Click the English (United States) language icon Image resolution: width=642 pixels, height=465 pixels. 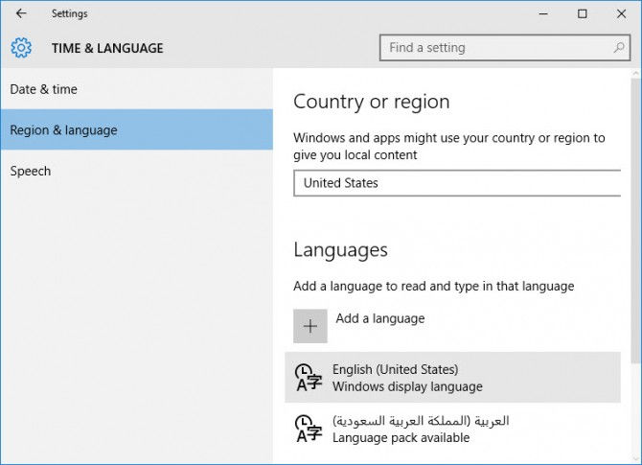pos(309,378)
